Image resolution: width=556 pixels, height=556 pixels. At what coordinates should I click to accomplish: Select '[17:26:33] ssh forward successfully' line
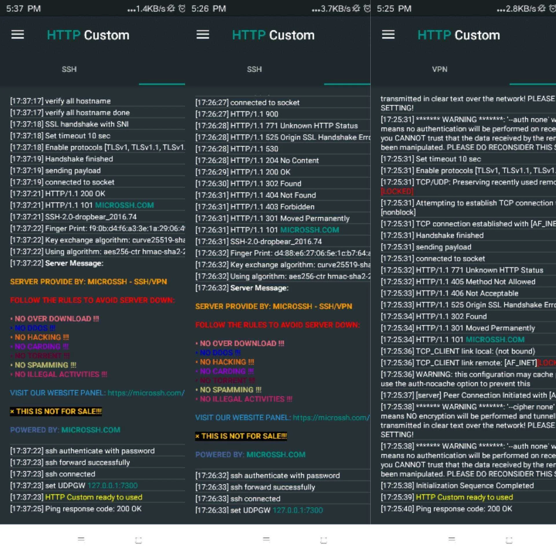pos(255,487)
